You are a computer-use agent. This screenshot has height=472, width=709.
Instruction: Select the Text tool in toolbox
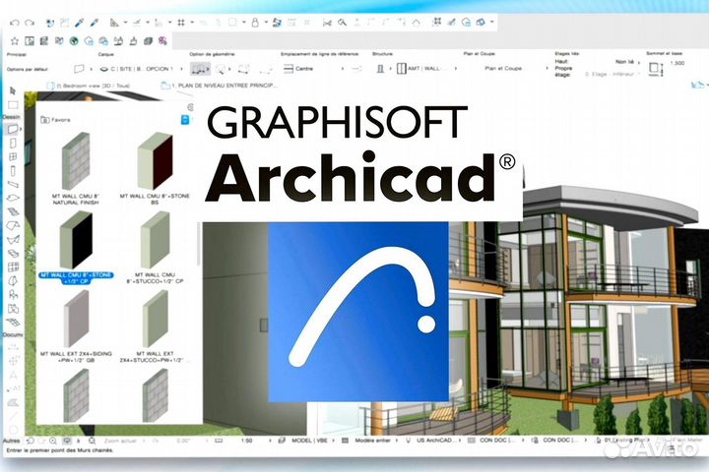click(13, 375)
